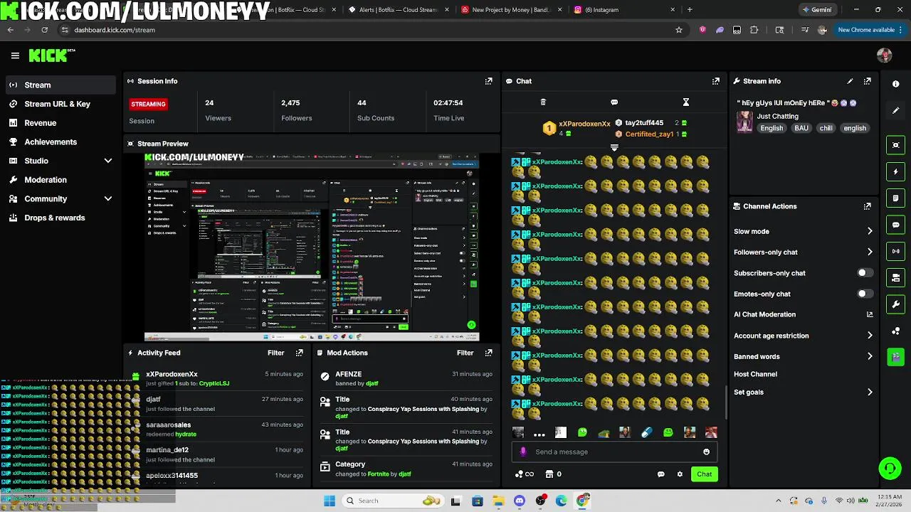Pop out the Channel Actions panel

[x=867, y=206]
